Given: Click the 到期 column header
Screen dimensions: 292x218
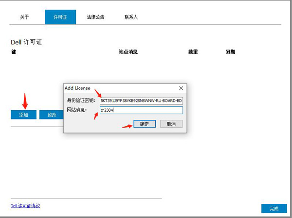Looking at the screenshot, I should tap(230, 51).
